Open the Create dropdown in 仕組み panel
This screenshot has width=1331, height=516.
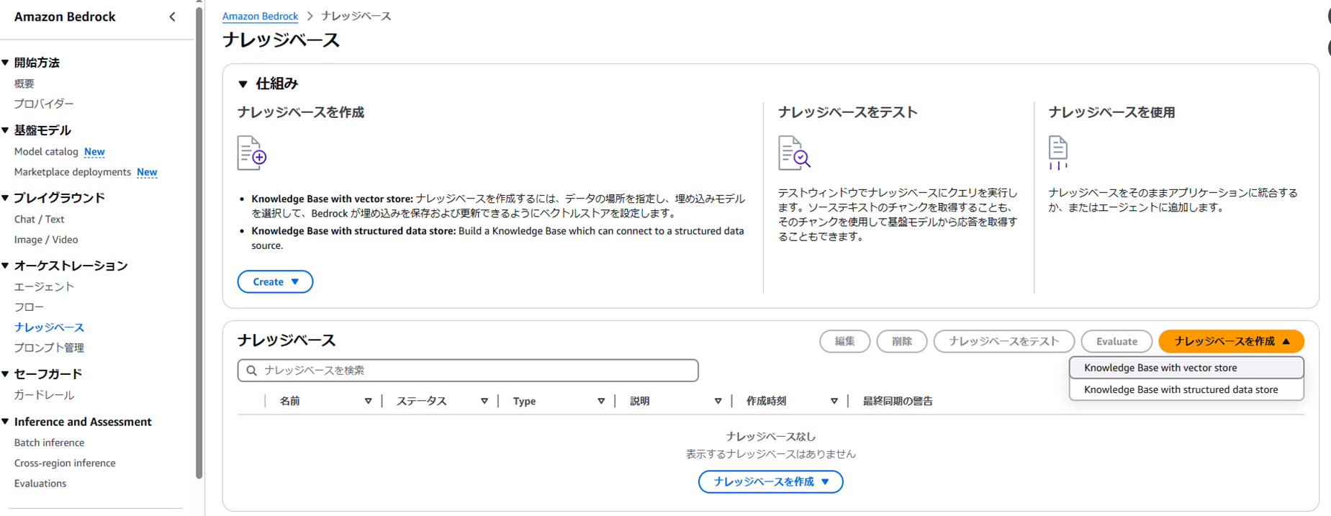(x=275, y=281)
